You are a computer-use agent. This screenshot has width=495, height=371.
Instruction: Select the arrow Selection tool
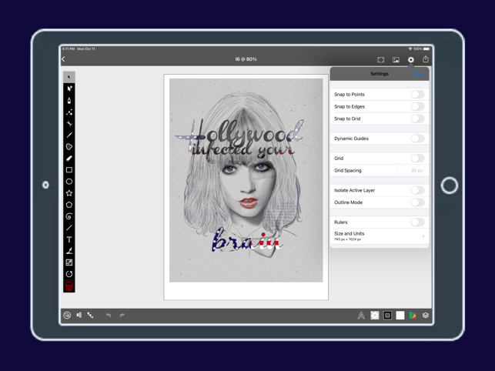pyautogui.click(x=69, y=77)
